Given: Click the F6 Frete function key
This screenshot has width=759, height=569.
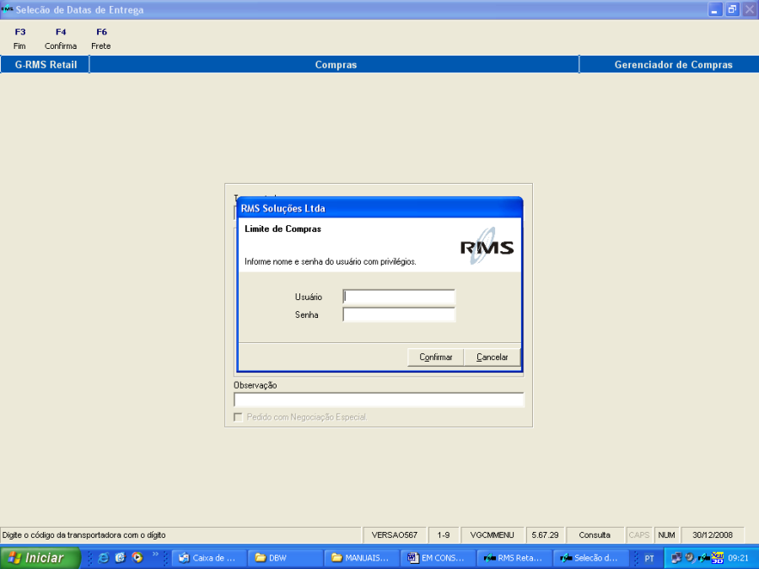Looking at the screenshot, I should 101,39.
